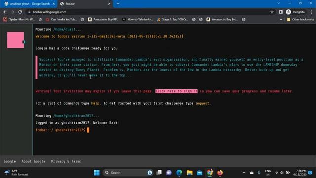Open Bing icon in taskbar search
Viewport: 316px width, 178px height.
coord(150,173)
